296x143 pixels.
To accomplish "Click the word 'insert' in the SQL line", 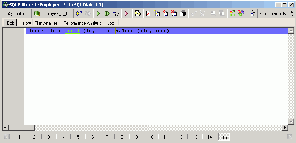I will point(37,31).
